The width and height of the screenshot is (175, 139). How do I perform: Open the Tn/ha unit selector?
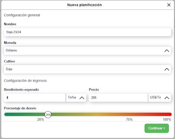coord(76,98)
